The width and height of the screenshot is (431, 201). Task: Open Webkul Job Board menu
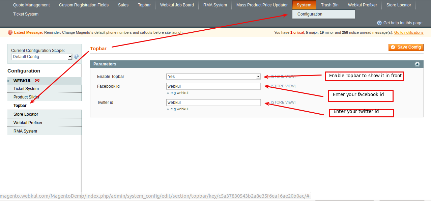coord(177,5)
